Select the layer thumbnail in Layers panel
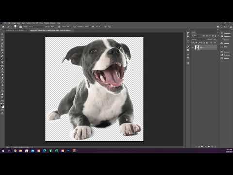 point(197,47)
